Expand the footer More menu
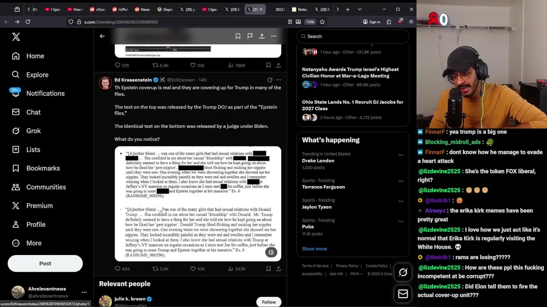This screenshot has height=307, width=547. pyautogui.click(x=356, y=274)
